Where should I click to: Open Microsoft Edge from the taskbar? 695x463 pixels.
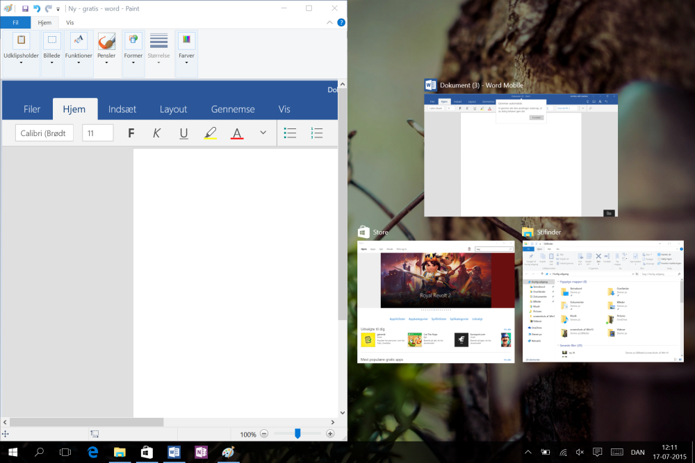pyautogui.click(x=92, y=452)
